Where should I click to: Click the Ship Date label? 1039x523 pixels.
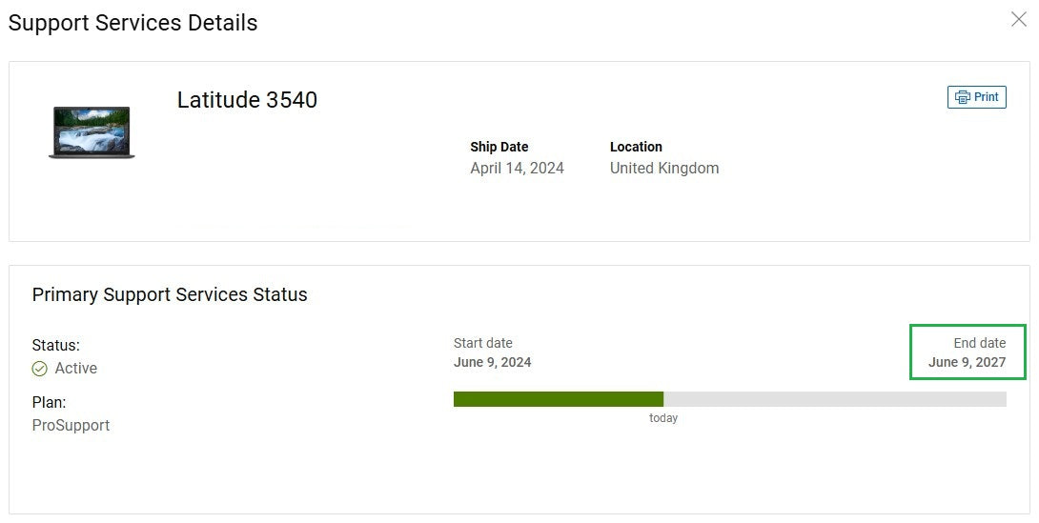pyautogui.click(x=499, y=147)
